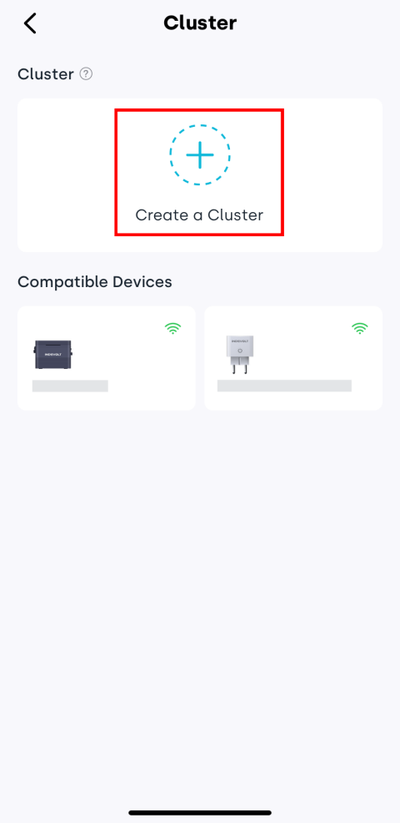Tap the Cluster page title
The width and height of the screenshot is (400, 823).
(200, 23)
